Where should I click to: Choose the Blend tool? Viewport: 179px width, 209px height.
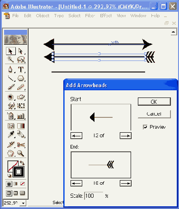click(x=20, y=135)
